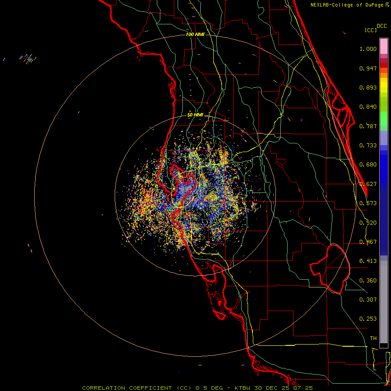Click the 0.413 scale value
Image resolution: width=391 pixels, height=391 pixels.
(x=368, y=261)
